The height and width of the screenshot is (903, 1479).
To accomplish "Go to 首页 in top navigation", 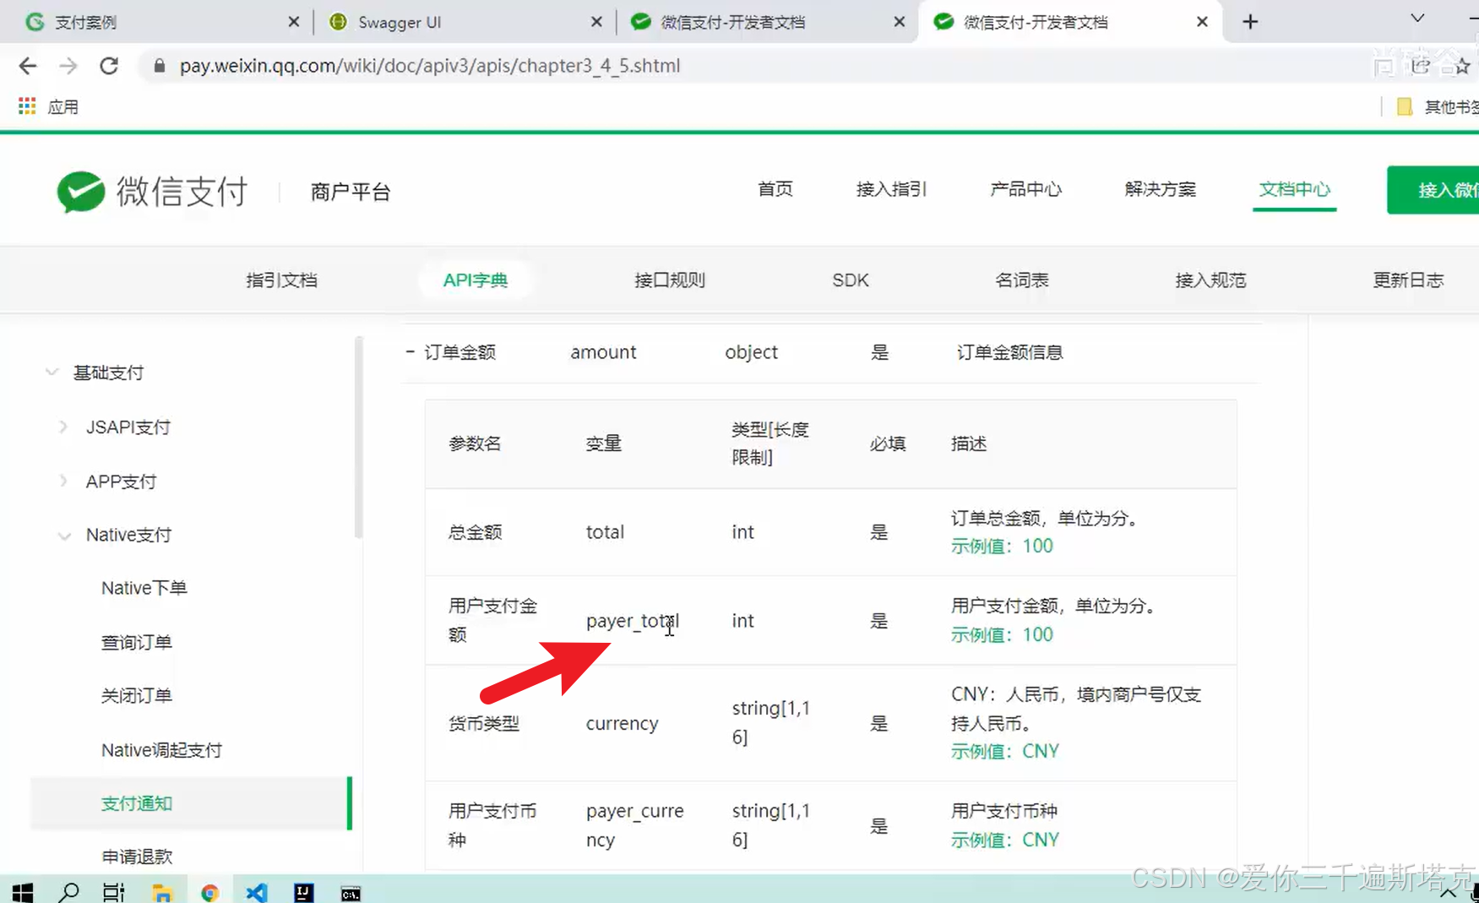I will point(775,189).
